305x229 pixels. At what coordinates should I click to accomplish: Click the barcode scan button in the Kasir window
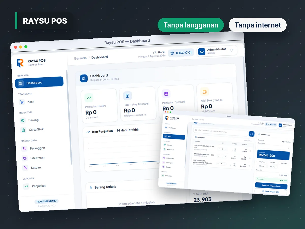tap(252, 134)
